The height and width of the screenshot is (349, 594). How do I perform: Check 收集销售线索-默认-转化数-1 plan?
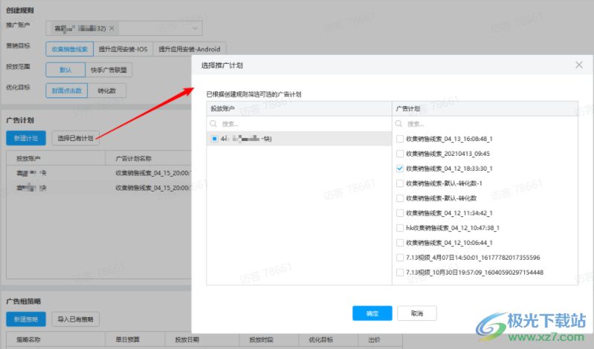point(400,183)
